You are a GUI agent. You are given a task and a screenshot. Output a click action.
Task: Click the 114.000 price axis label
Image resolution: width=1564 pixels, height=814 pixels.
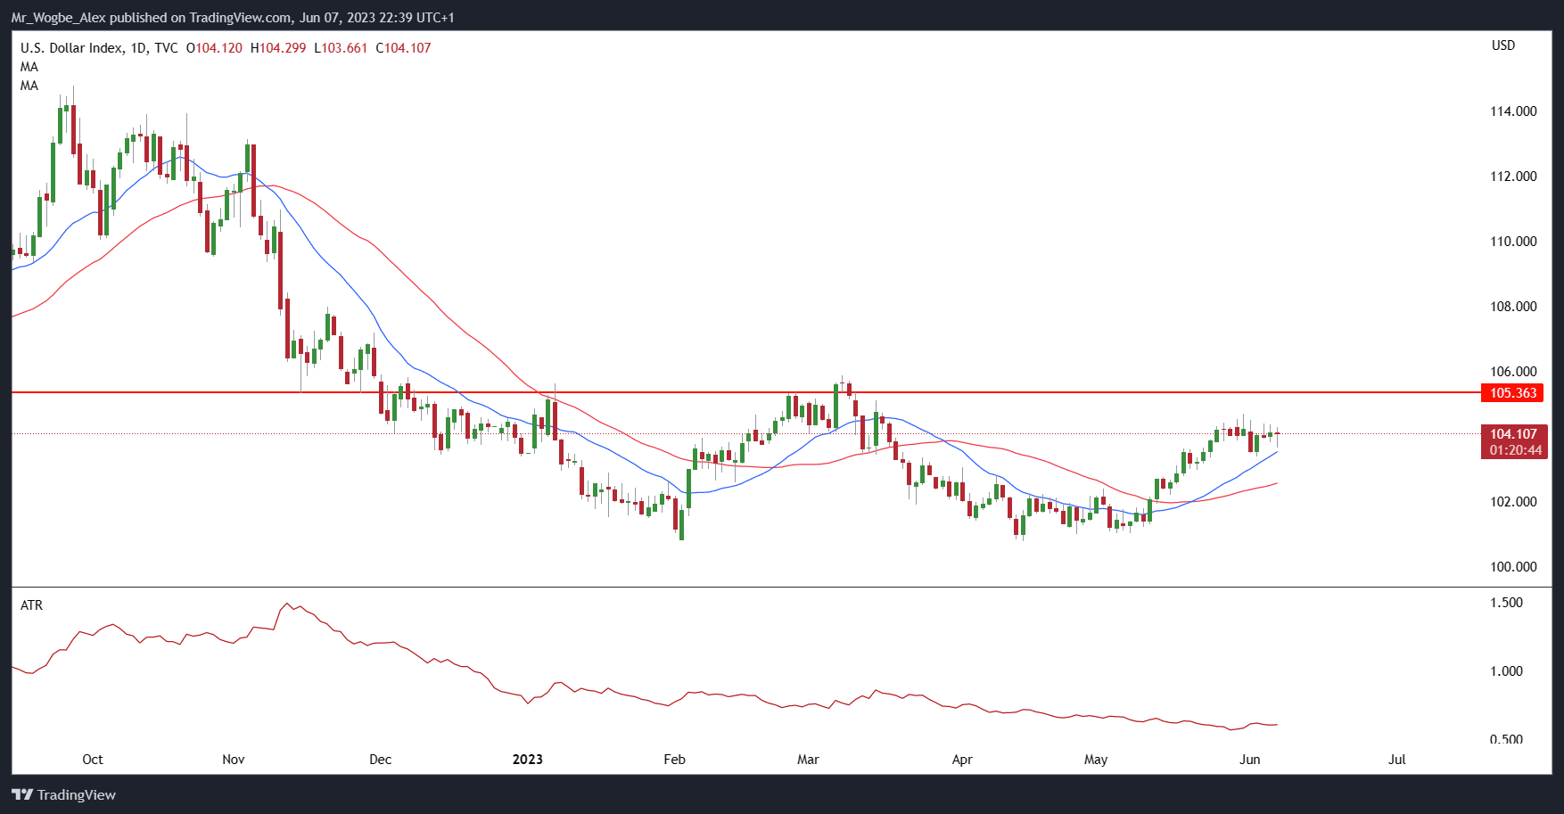[x=1513, y=111]
